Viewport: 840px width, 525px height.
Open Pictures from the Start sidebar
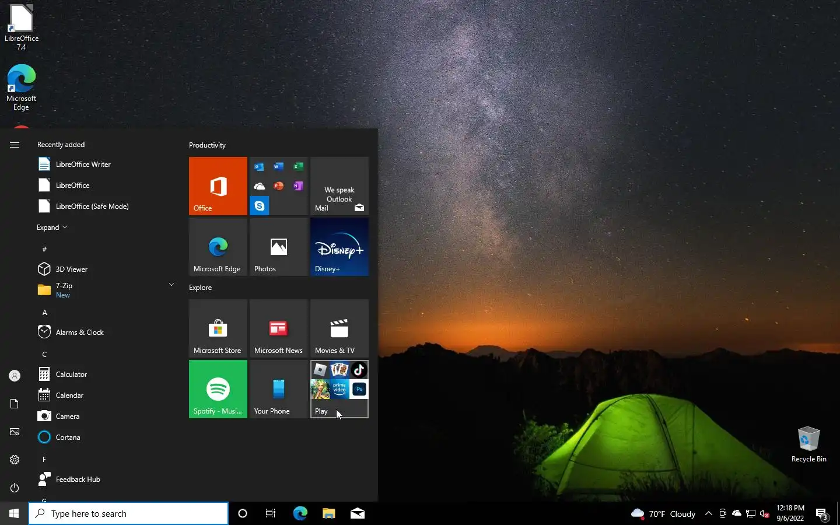pos(15,432)
